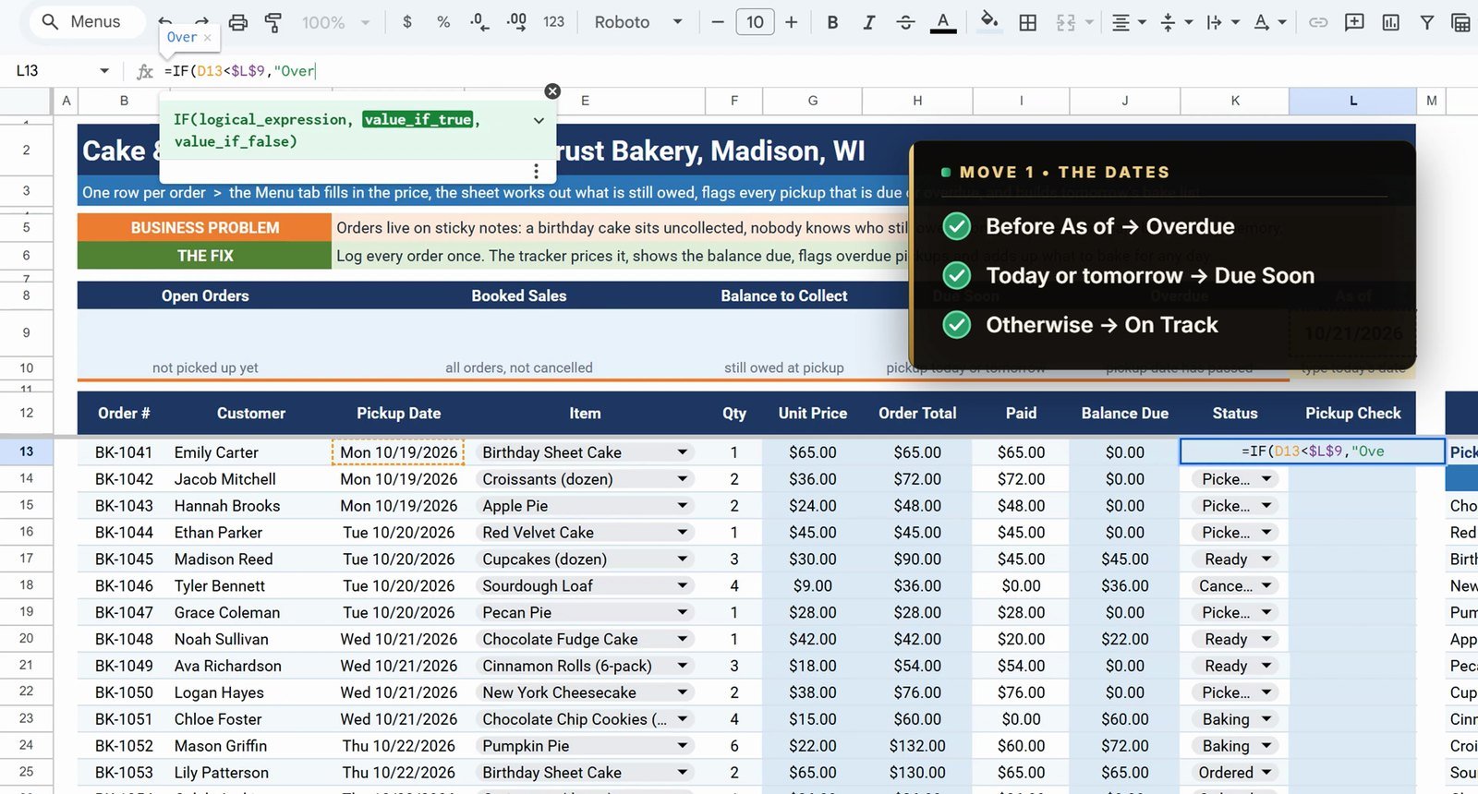Create a filter with the funnel icon
The image size is (1478, 794).
pyautogui.click(x=1427, y=22)
